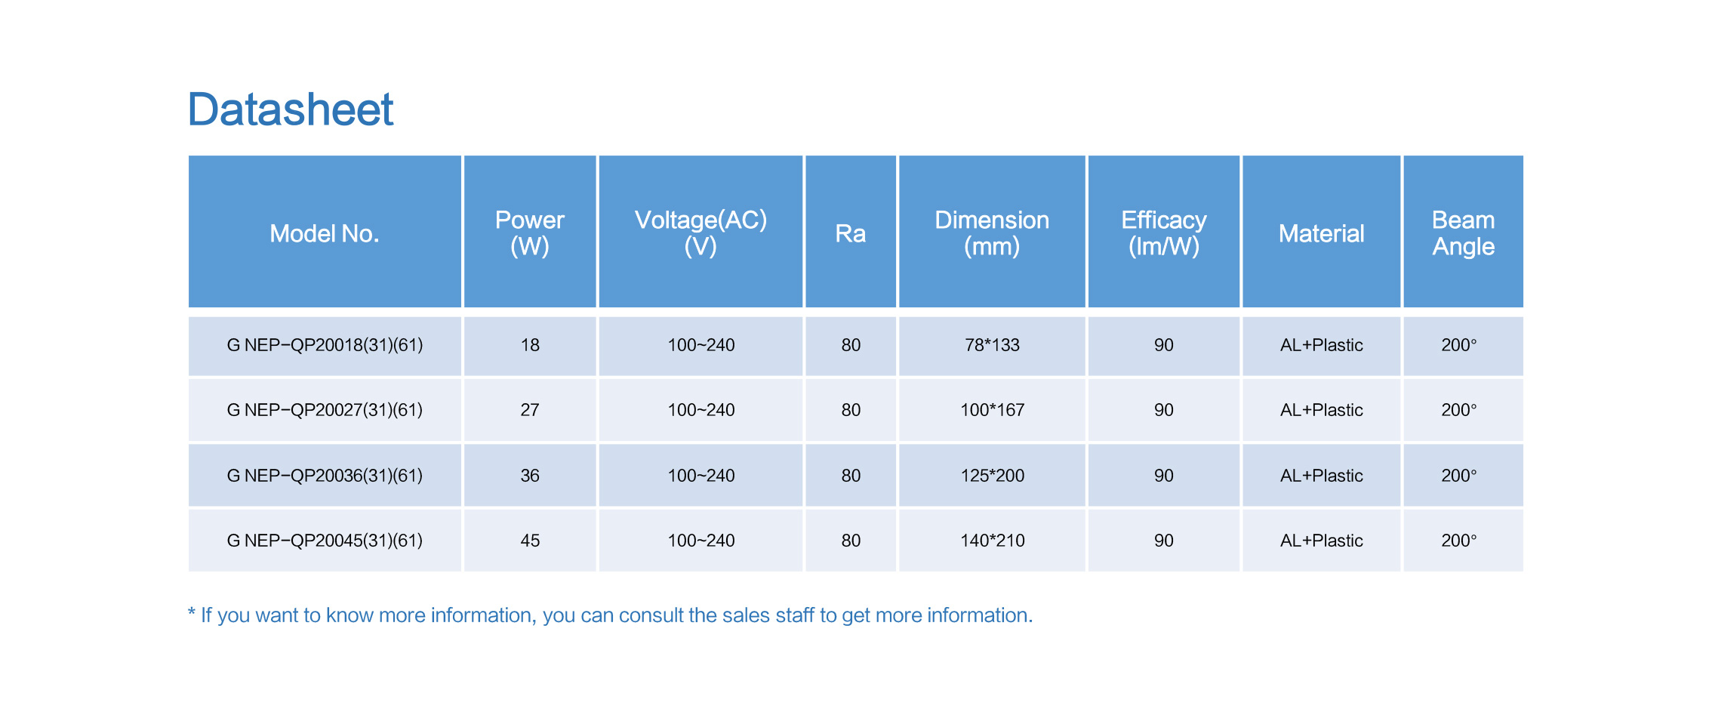The image size is (1712, 712).
Task: Click the Ra column header
Action: tap(851, 233)
